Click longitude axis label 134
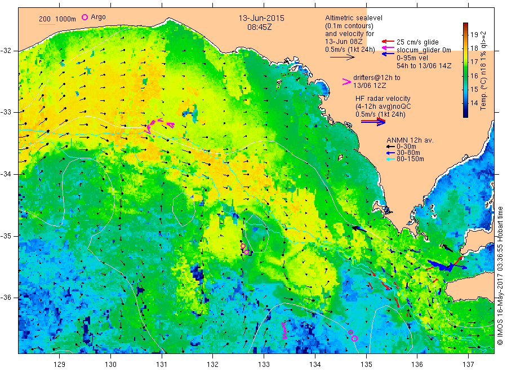 [315, 365]
